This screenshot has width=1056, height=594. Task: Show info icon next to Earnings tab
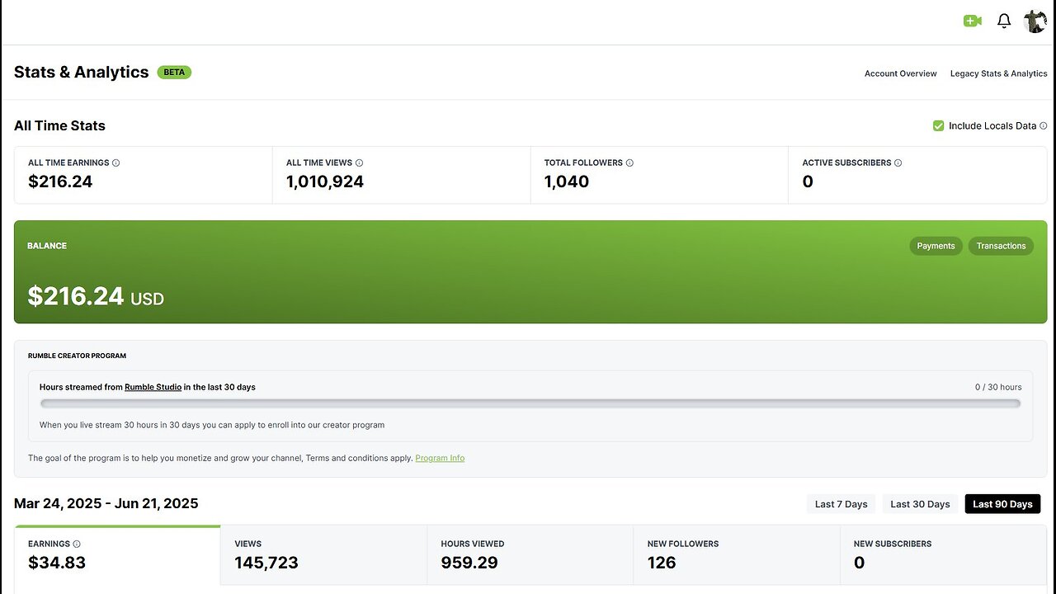point(77,544)
